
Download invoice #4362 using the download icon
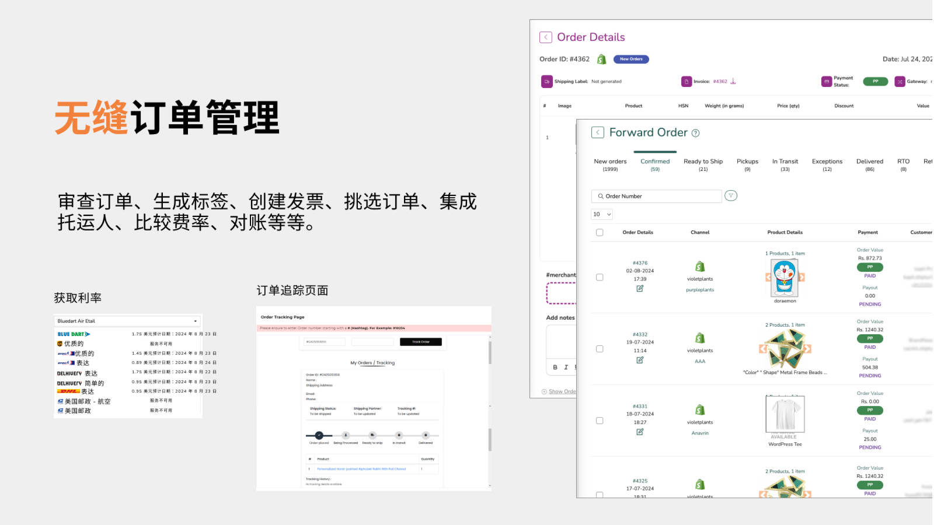733,82
